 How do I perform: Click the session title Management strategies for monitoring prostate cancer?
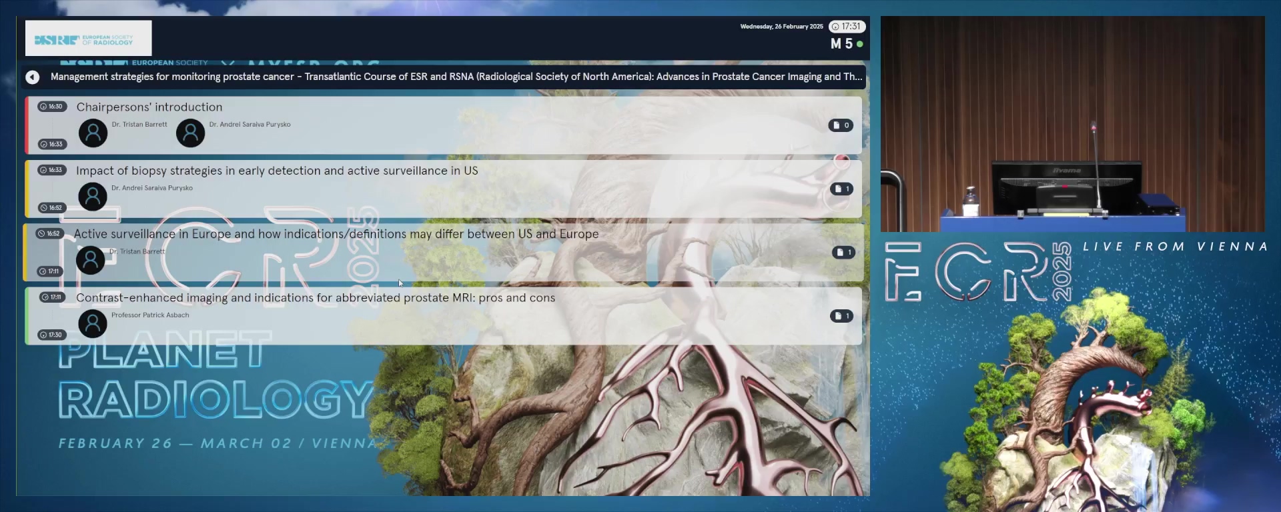456,77
